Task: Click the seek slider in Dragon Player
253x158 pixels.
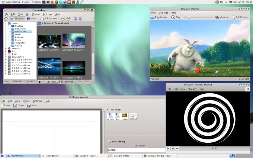Action: click(x=198, y=17)
